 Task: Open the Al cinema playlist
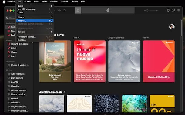point(19,103)
